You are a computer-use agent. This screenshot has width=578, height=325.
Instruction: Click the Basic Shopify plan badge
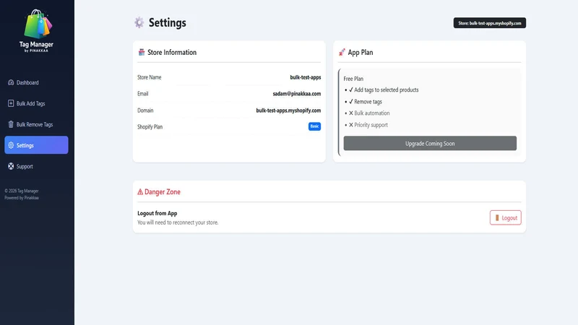(314, 126)
